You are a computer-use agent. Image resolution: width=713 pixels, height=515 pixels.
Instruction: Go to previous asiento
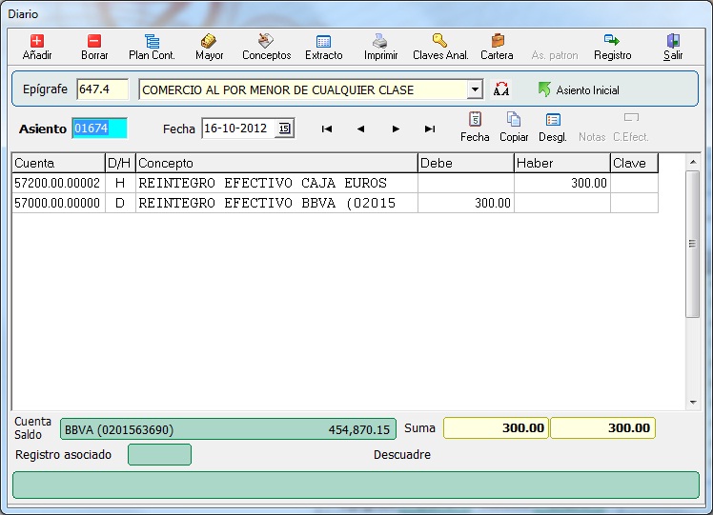pyautogui.click(x=361, y=129)
